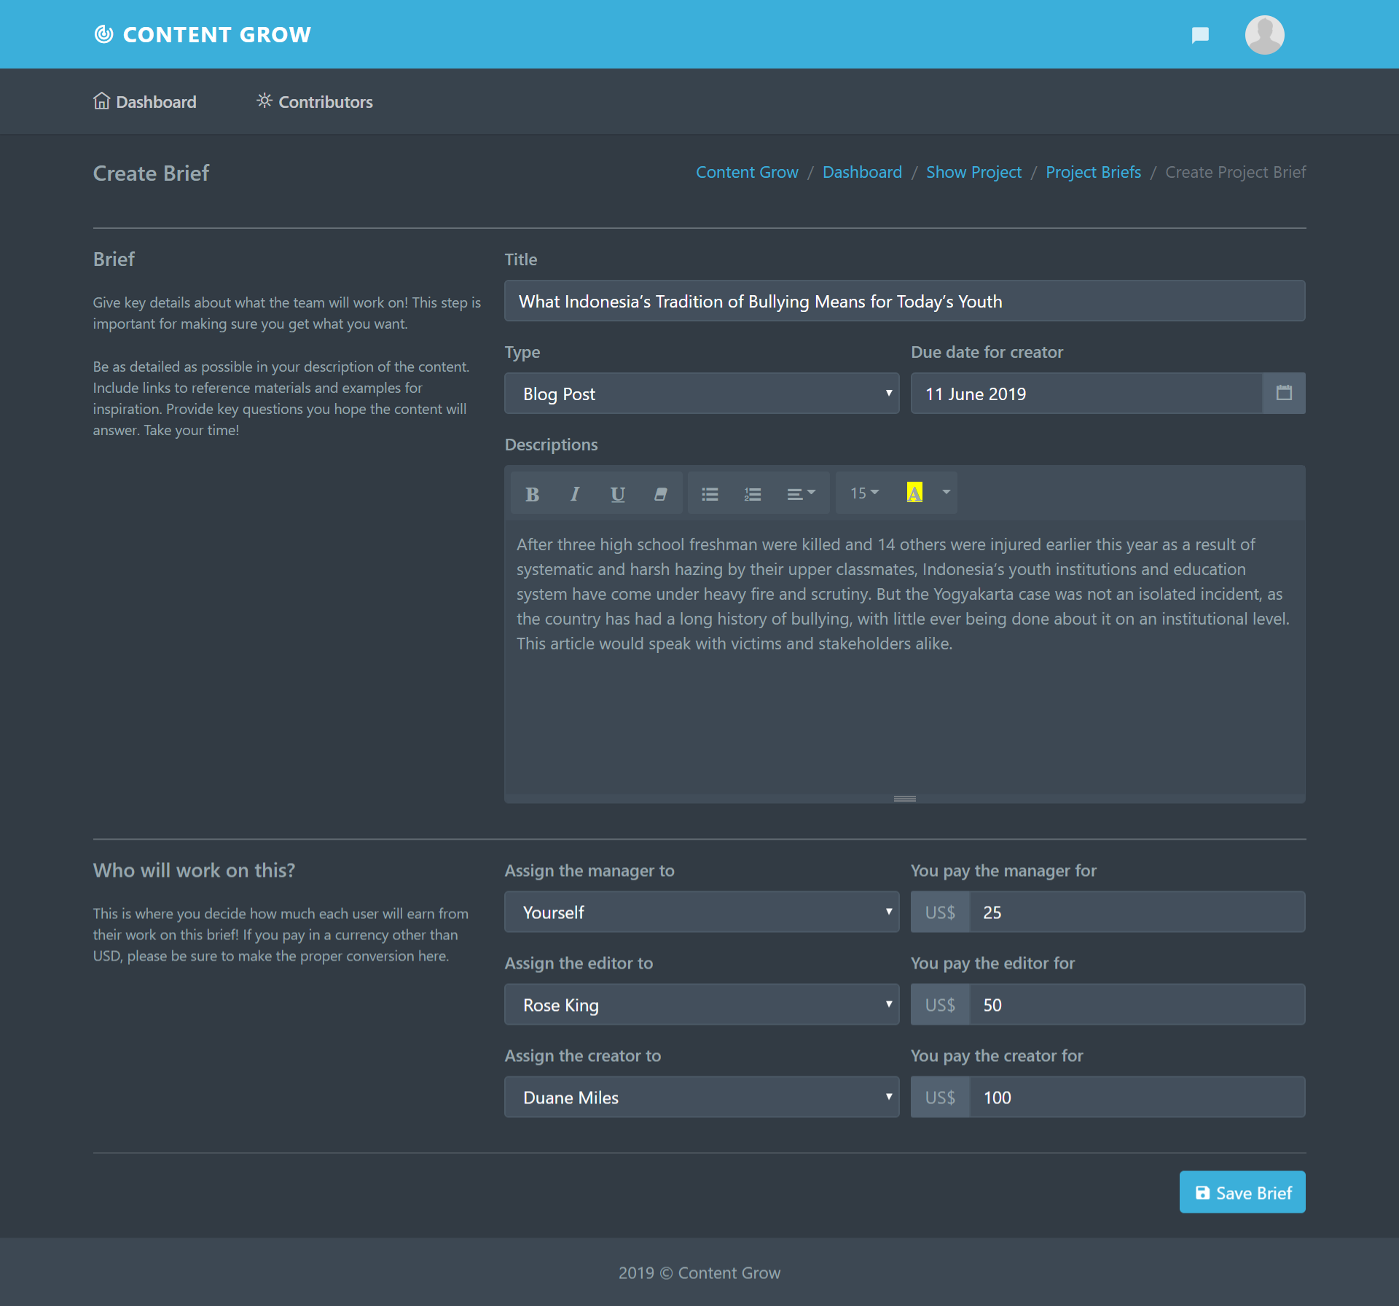1399x1306 pixels.
Task: Expand the font size 15 dropdown
Action: point(864,493)
